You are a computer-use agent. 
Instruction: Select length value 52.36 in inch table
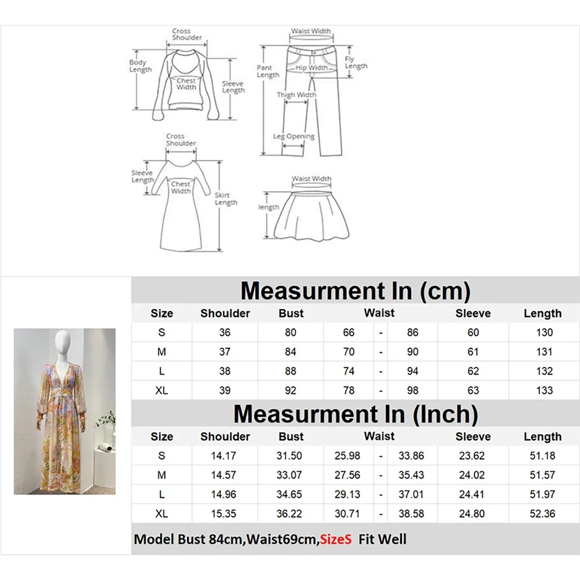pos(543,514)
